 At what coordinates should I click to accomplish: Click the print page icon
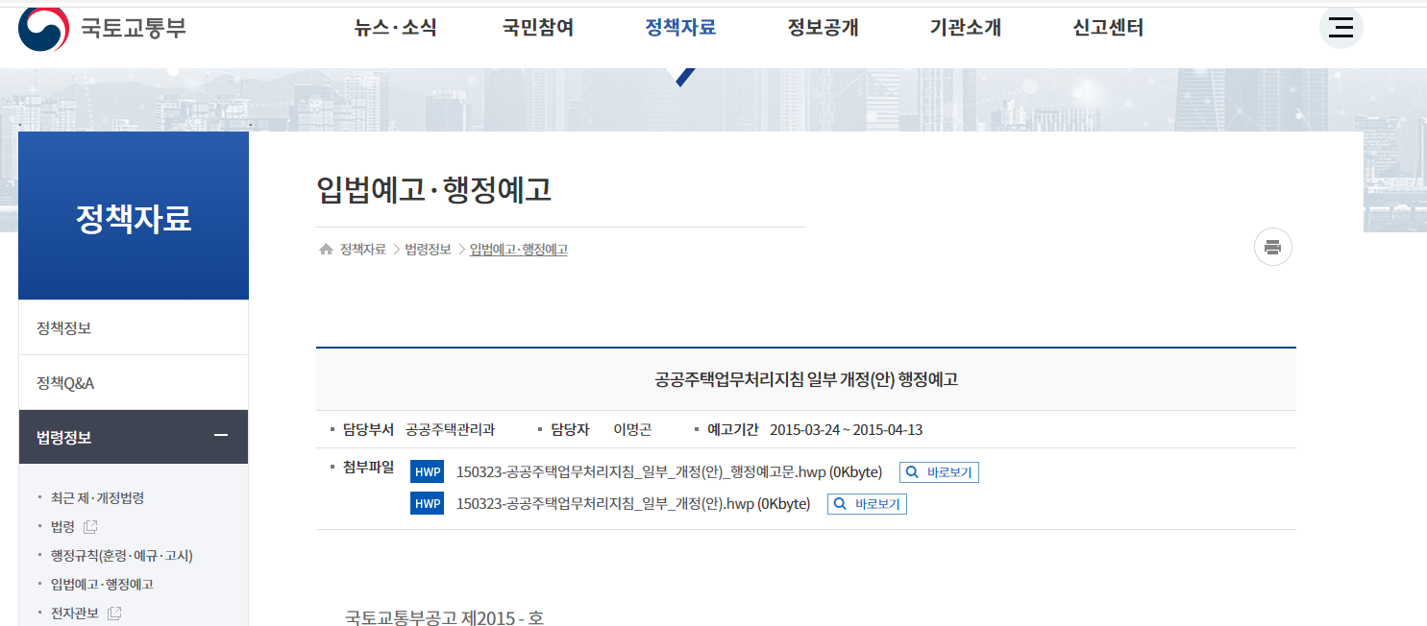1273,247
